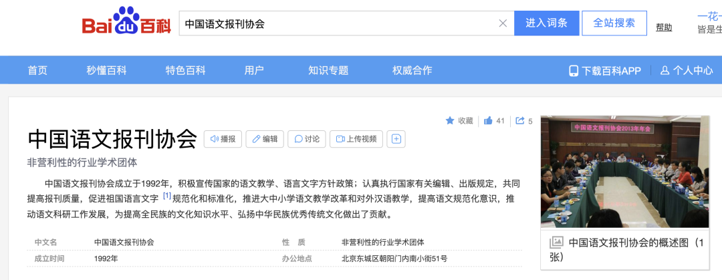Open 下载百科APP download link
The height and width of the screenshot is (280, 722).
(x=605, y=70)
